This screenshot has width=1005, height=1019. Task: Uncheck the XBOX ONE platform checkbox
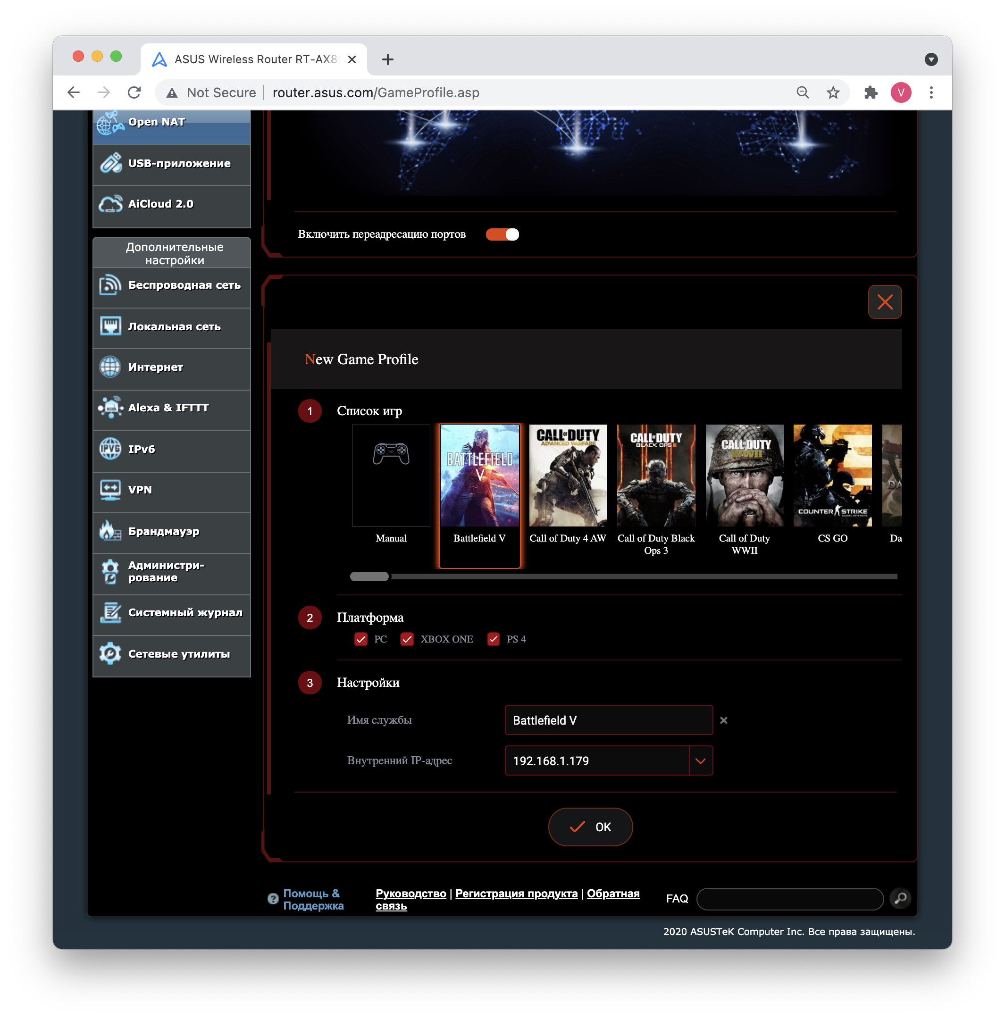[407, 639]
